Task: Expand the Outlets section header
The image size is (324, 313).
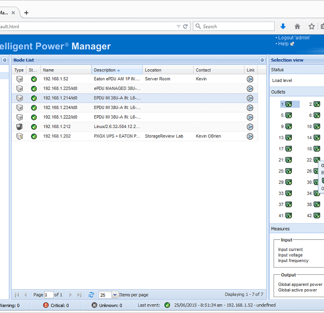Action: (297, 92)
